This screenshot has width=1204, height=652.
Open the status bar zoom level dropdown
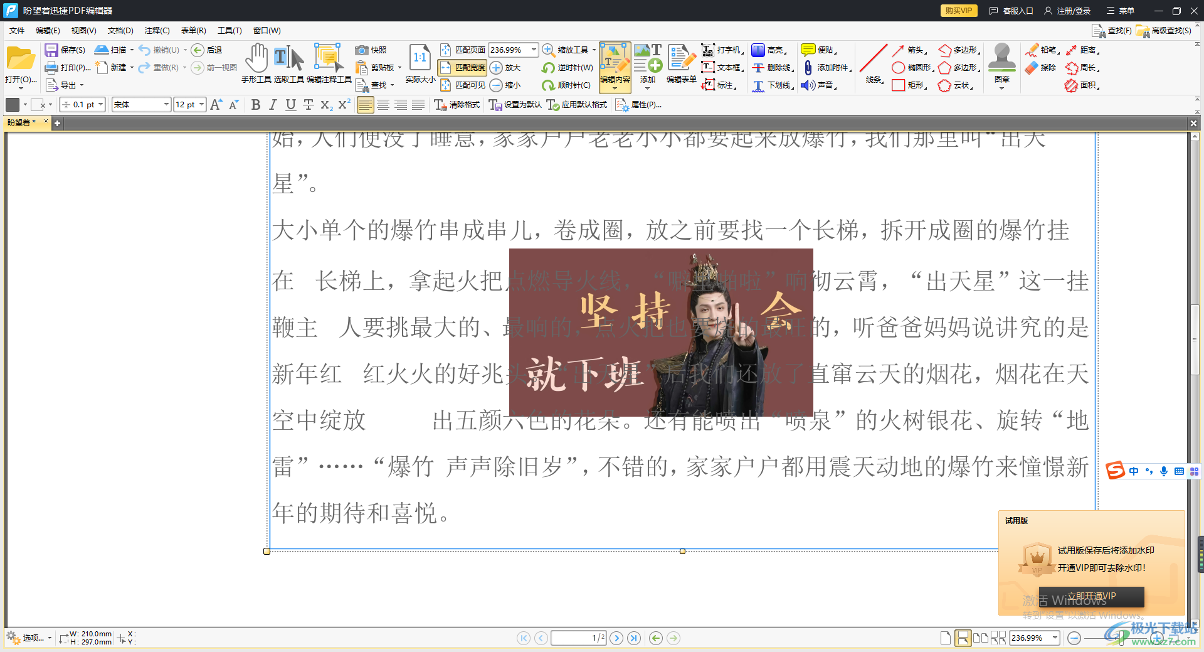coord(1055,638)
